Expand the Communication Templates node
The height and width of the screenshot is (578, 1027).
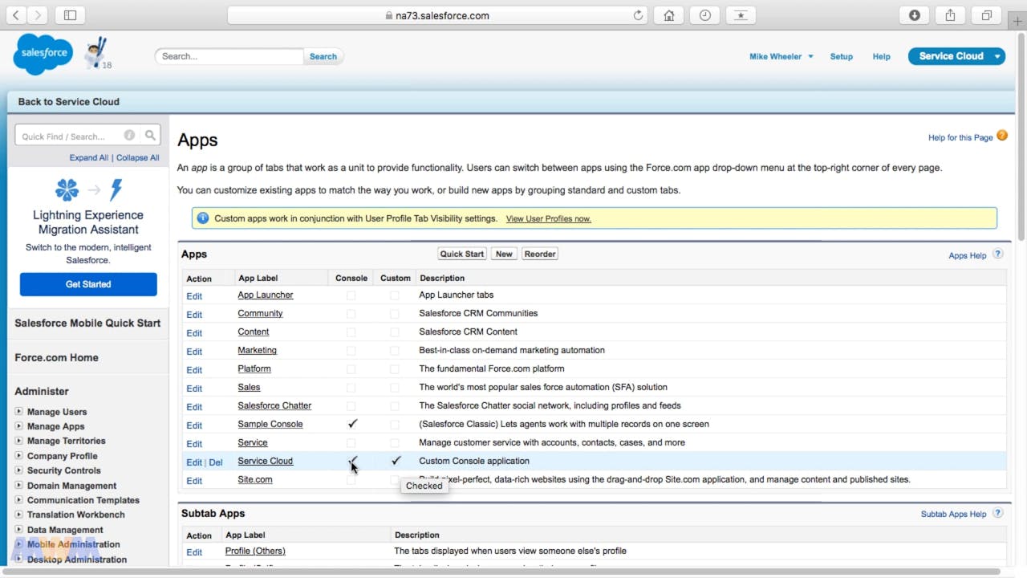(18, 499)
